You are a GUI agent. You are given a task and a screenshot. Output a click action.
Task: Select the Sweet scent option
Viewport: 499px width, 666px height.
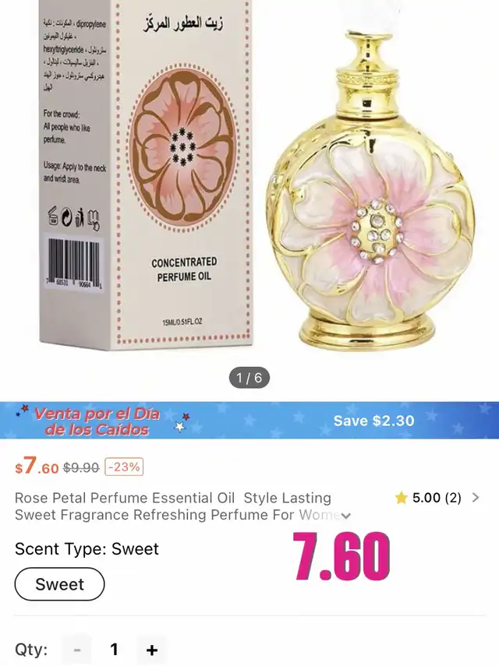[59, 584]
